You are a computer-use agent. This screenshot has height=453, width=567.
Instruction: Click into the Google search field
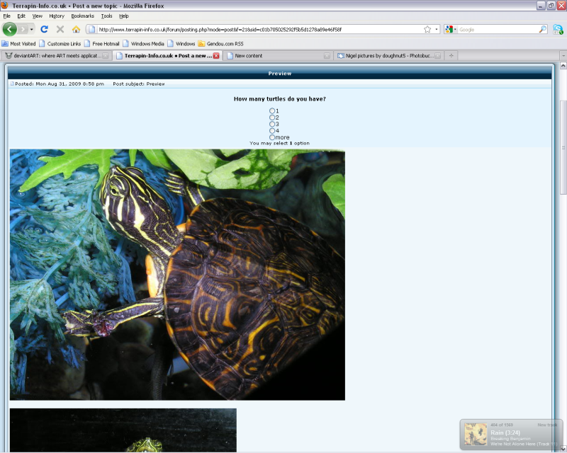pos(498,30)
